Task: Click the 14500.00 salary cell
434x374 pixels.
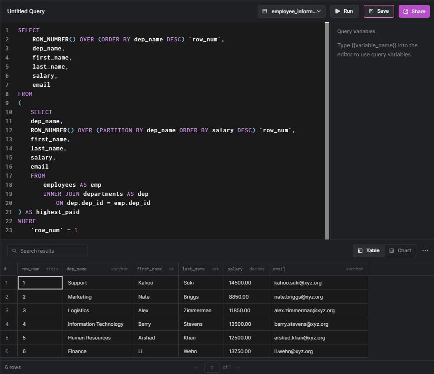Action: click(246, 283)
